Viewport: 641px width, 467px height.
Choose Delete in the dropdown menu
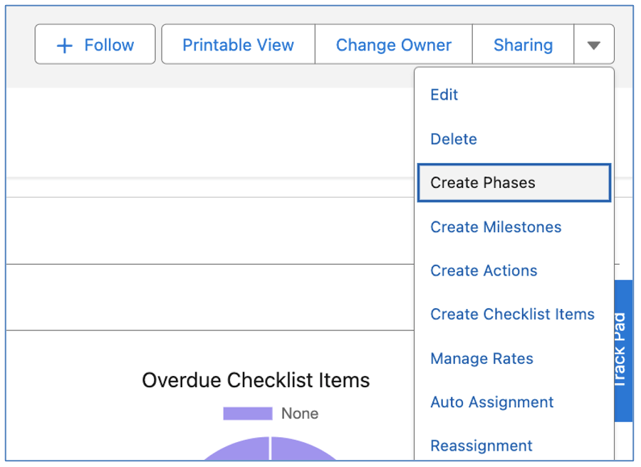[454, 139]
